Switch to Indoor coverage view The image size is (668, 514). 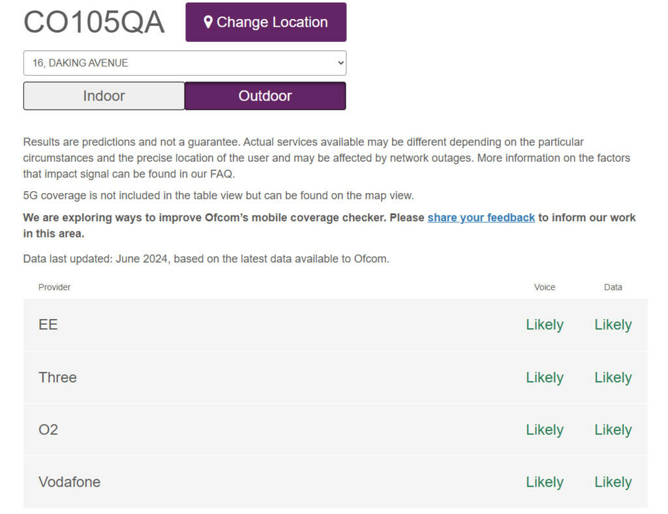click(x=104, y=96)
